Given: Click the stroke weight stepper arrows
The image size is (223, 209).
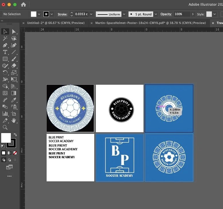Looking at the screenshot, I should [72, 14].
